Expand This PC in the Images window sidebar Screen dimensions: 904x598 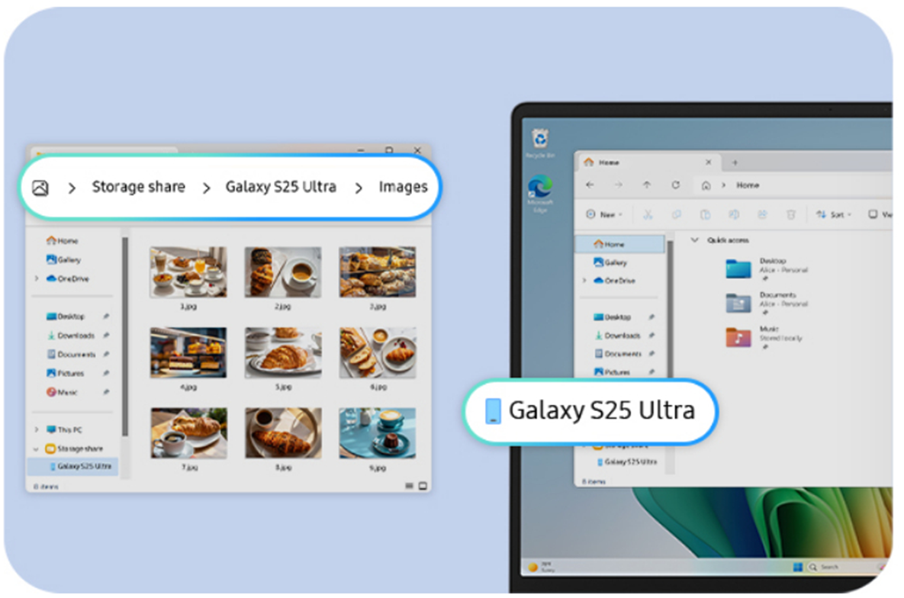coord(37,429)
